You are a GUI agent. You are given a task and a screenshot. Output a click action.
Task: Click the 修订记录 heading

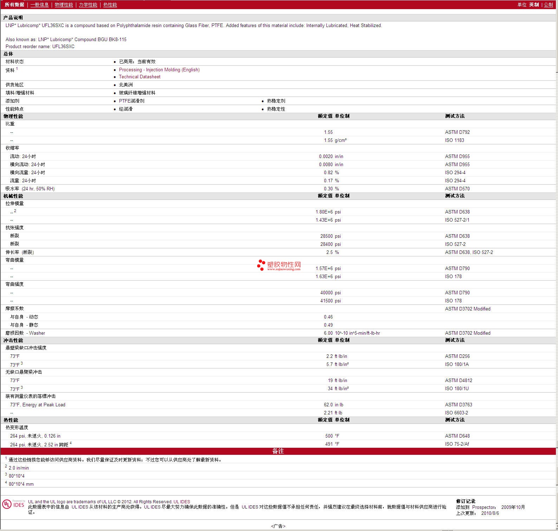pos(466,501)
